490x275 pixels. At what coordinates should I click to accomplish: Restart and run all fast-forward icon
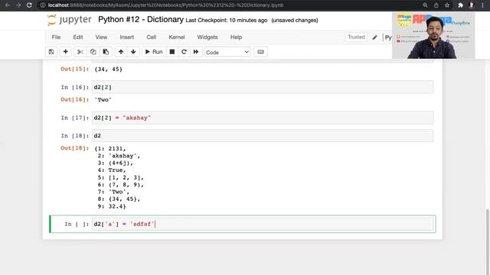pyautogui.click(x=196, y=52)
